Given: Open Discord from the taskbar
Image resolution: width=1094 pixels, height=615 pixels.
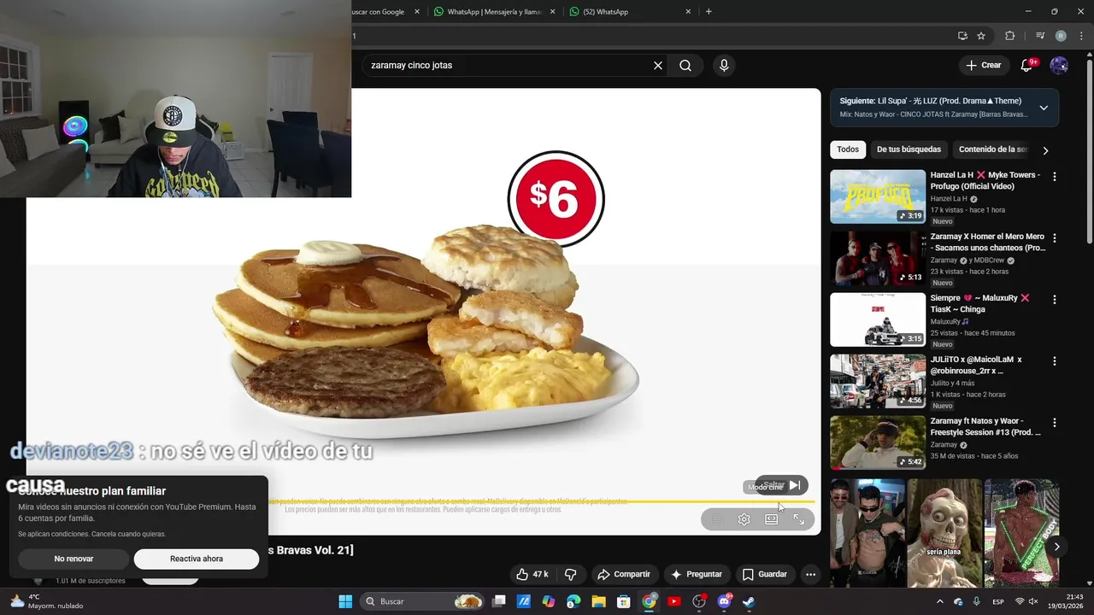Looking at the screenshot, I should point(724,601).
